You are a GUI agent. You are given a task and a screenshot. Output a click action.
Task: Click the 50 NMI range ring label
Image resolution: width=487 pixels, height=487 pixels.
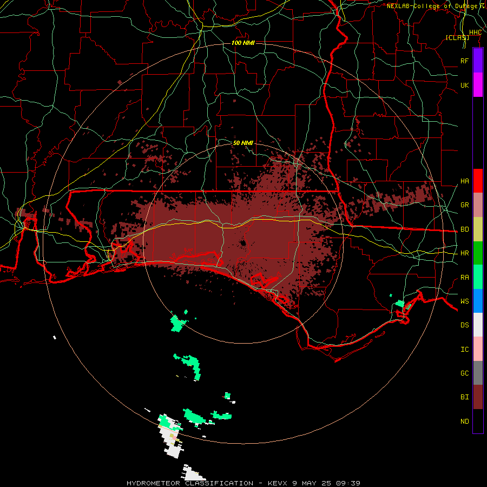243,143
